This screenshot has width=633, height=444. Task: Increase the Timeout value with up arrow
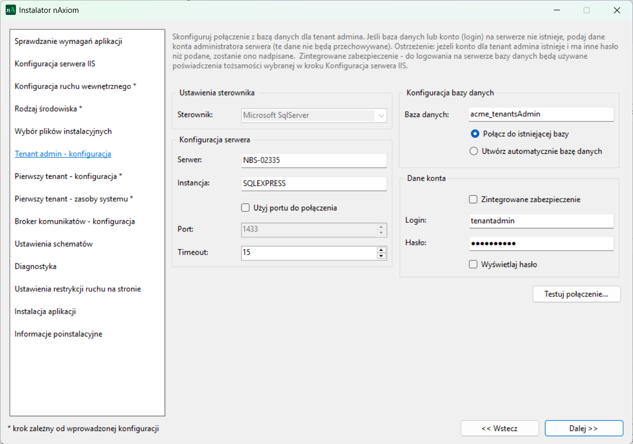pos(381,250)
